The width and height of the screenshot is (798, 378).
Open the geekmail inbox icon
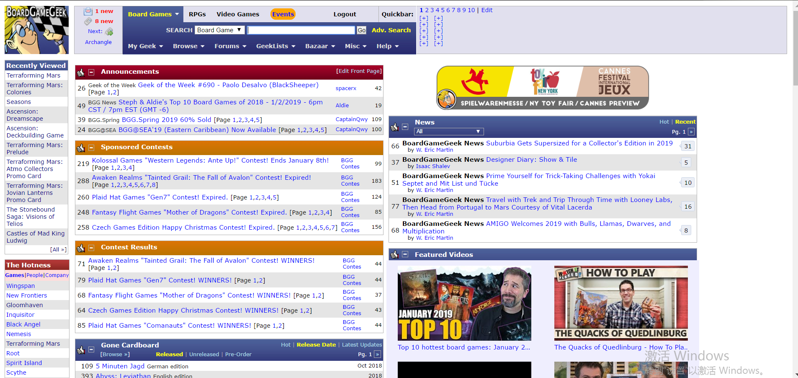coord(88,11)
